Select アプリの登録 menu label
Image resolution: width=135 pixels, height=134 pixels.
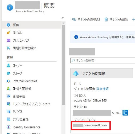[21, 119]
